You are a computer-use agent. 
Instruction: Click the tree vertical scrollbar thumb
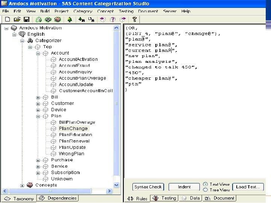click(116, 103)
